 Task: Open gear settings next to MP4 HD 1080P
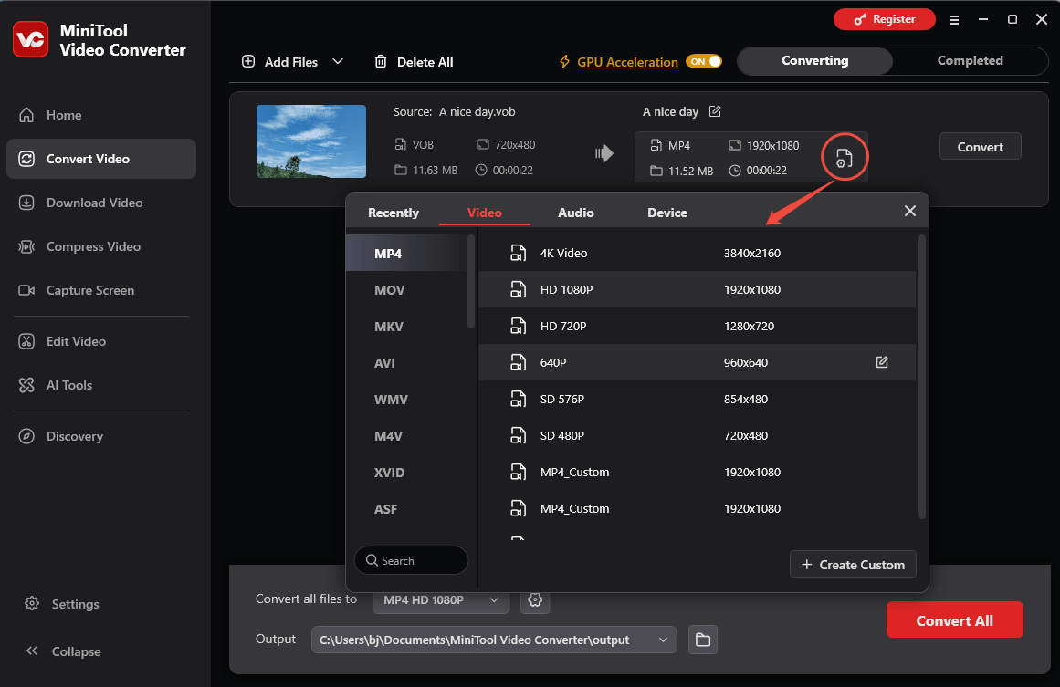click(x=535, y=599)
